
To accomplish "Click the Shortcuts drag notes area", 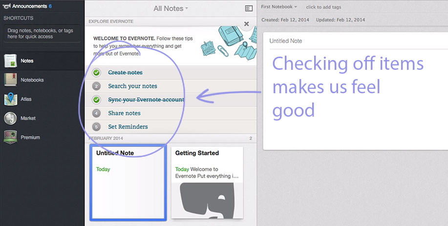I will coord(42,34).
